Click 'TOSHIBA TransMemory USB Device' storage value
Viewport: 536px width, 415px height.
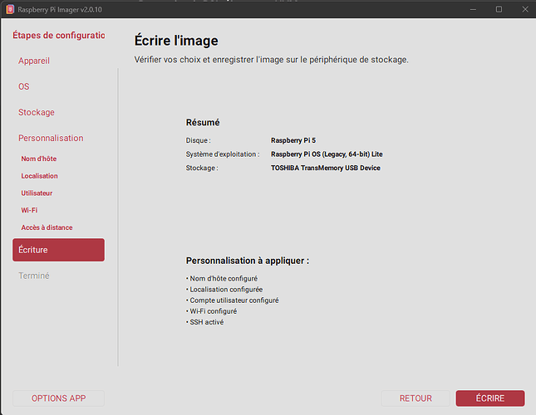click(326, 168)
